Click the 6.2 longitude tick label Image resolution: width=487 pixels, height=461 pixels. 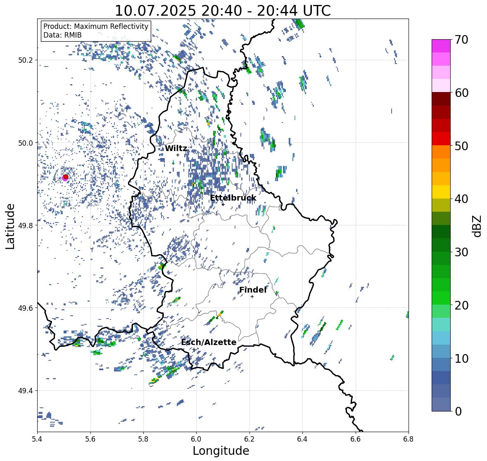pos(249,439)
